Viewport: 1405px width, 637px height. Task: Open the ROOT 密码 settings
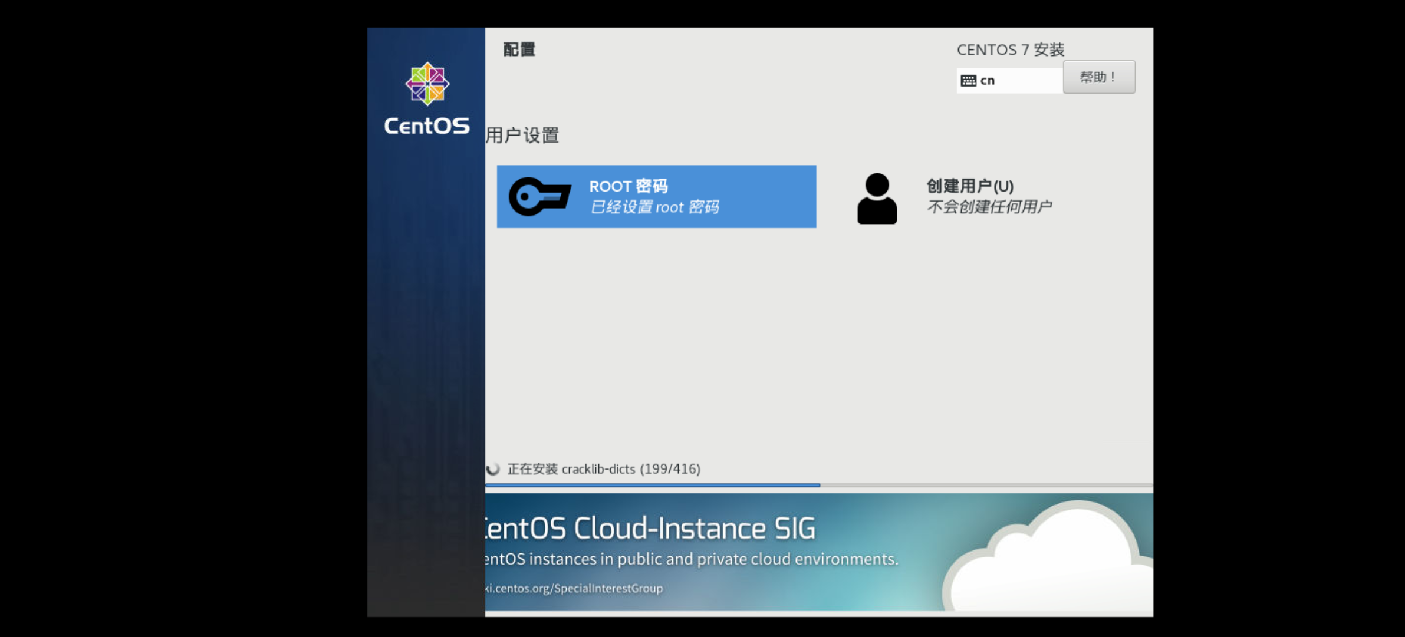pyautogui.click(x=656, y=196)
